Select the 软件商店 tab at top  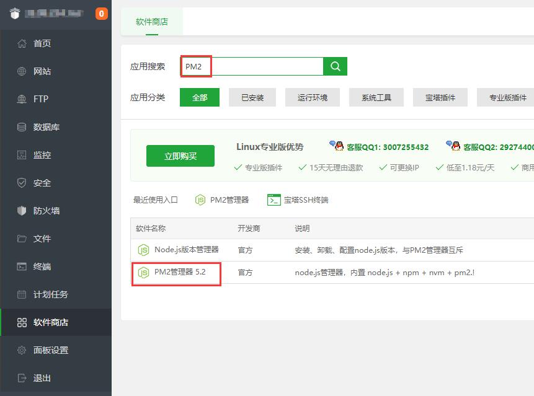[152, 22]
